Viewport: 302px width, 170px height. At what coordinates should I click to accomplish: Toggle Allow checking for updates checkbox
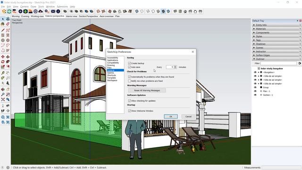[129, 101]
